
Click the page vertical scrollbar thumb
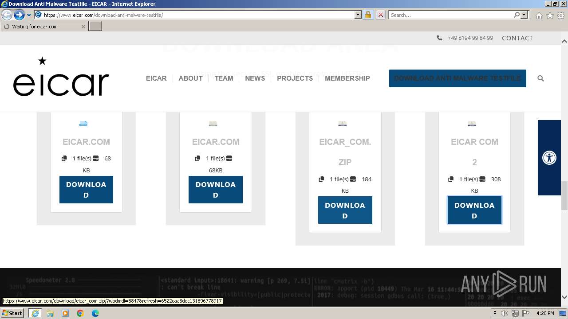[564, 195]
